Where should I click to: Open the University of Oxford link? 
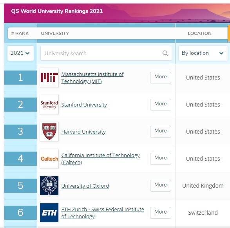85,186
